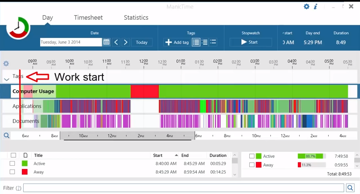Screen dimensions: 360x194
Task: Click the 8:59:54 AM end time cell
Action: pos(194,172)
